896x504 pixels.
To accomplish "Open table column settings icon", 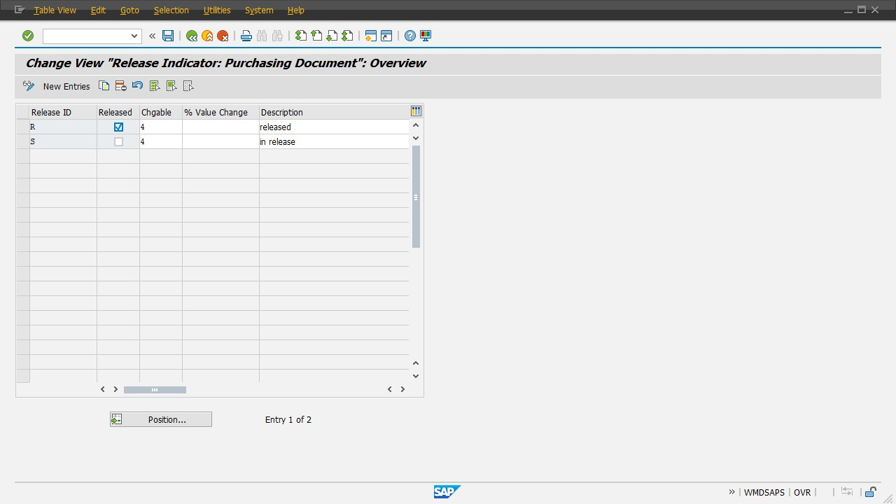I will 416,111.
